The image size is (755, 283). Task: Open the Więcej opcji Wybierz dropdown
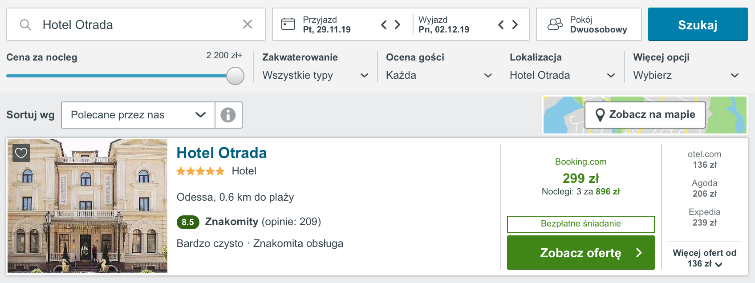click(686, 75)
